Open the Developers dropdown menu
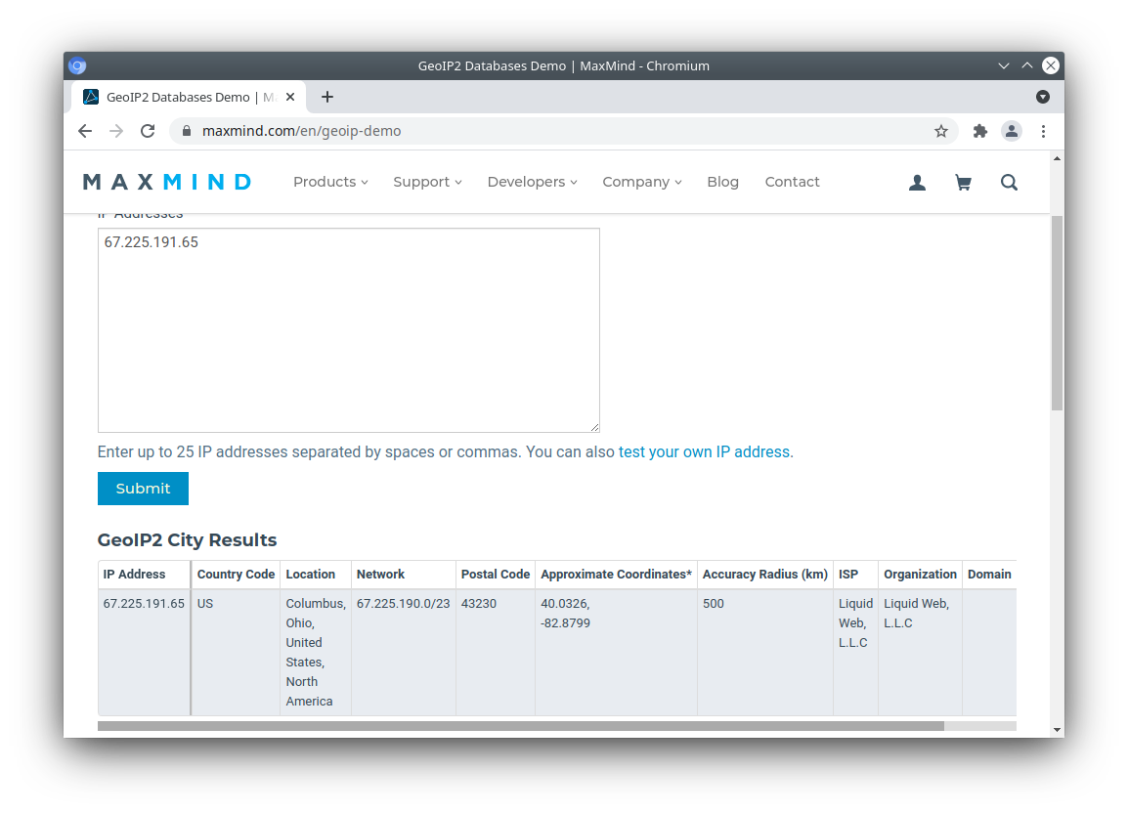This screenshot has width=1128, height=813. [532, 182]
